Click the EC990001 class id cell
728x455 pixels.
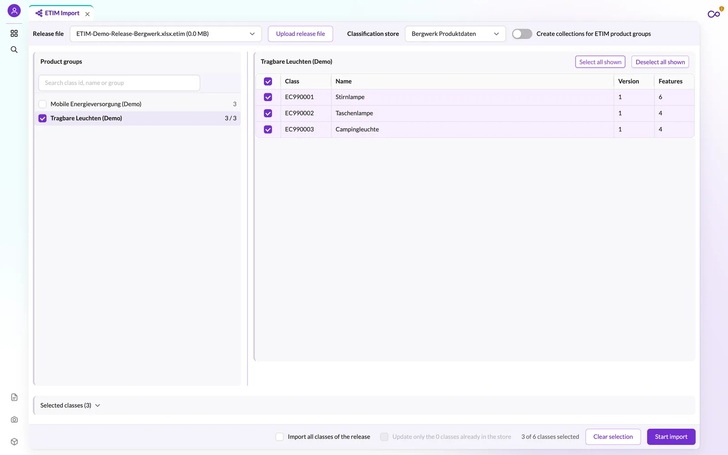306,97
